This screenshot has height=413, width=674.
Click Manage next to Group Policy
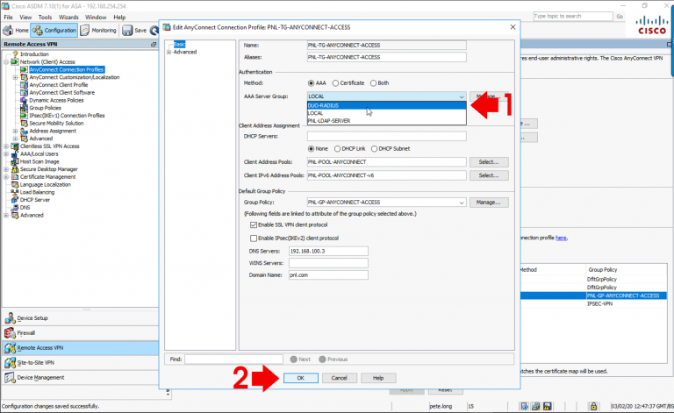[489, 203]
